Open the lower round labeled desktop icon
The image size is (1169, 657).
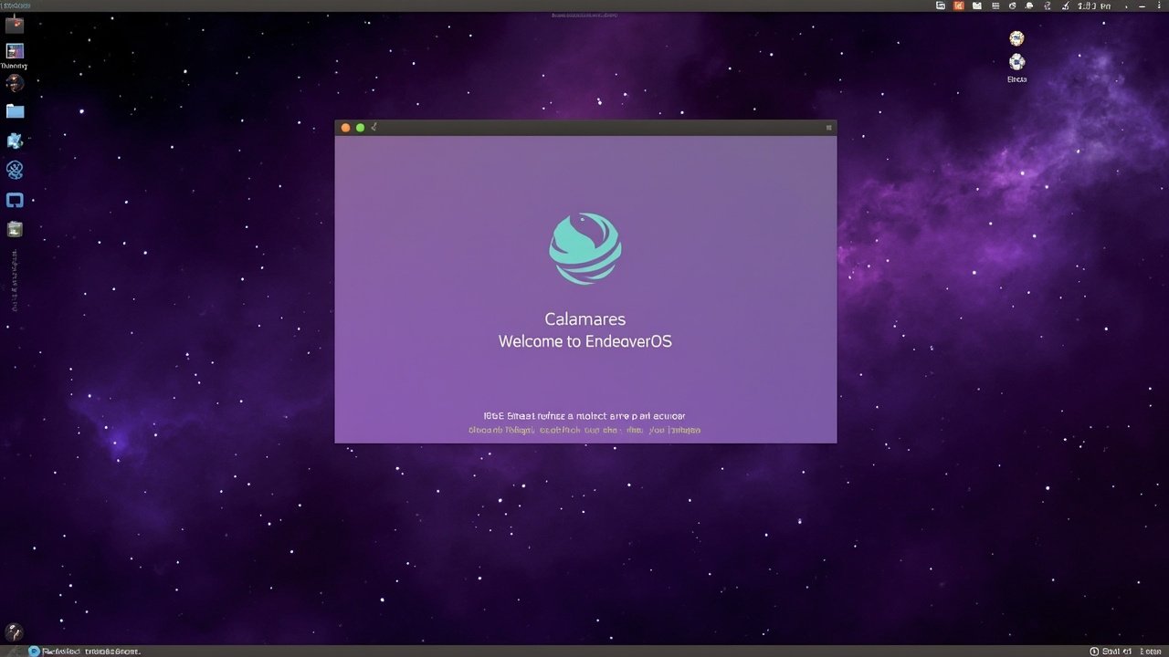pyautogui.click(x=1016, y=62)
